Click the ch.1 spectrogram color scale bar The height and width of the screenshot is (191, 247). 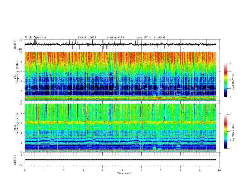pyautogui.click(x=225, y=80)
